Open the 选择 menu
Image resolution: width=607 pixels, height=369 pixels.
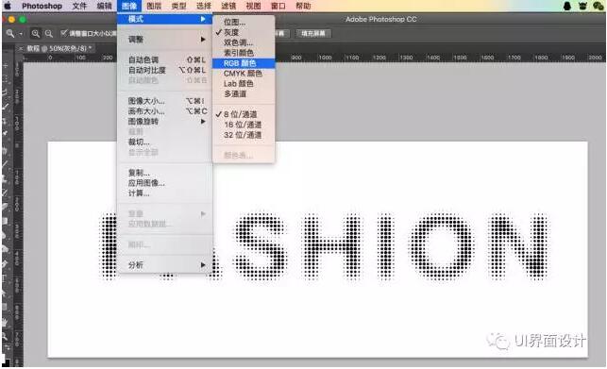(x=204, y=6)
